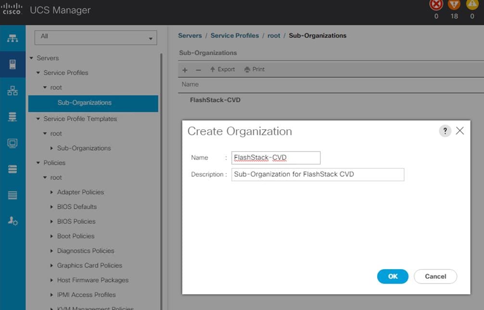This screenshot has width=484, height=310.
Task: Select Boot Policies in the tree
Action: (76, 236)
